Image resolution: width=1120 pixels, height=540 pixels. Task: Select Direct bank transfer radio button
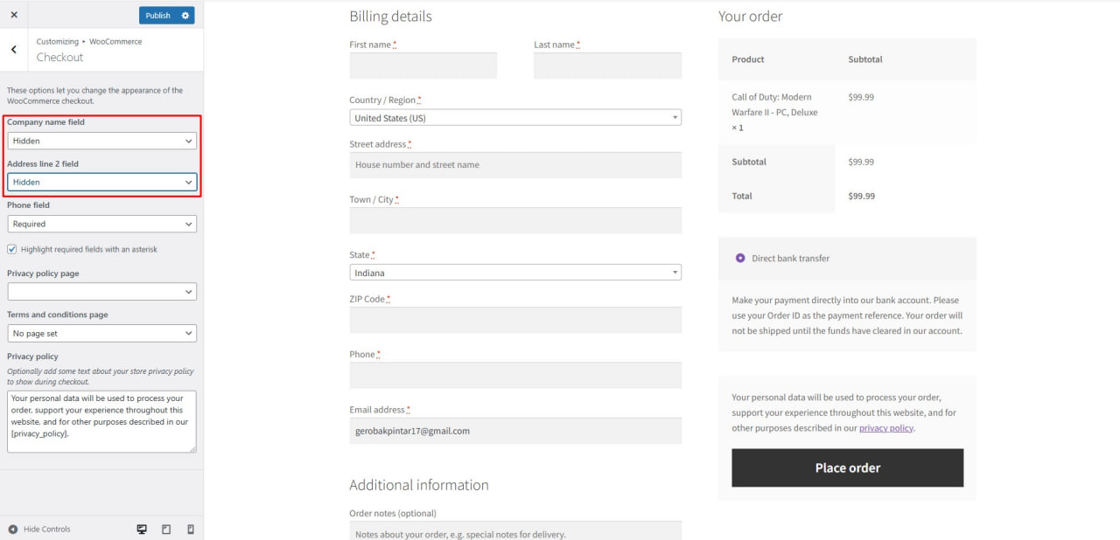[740, 258]
